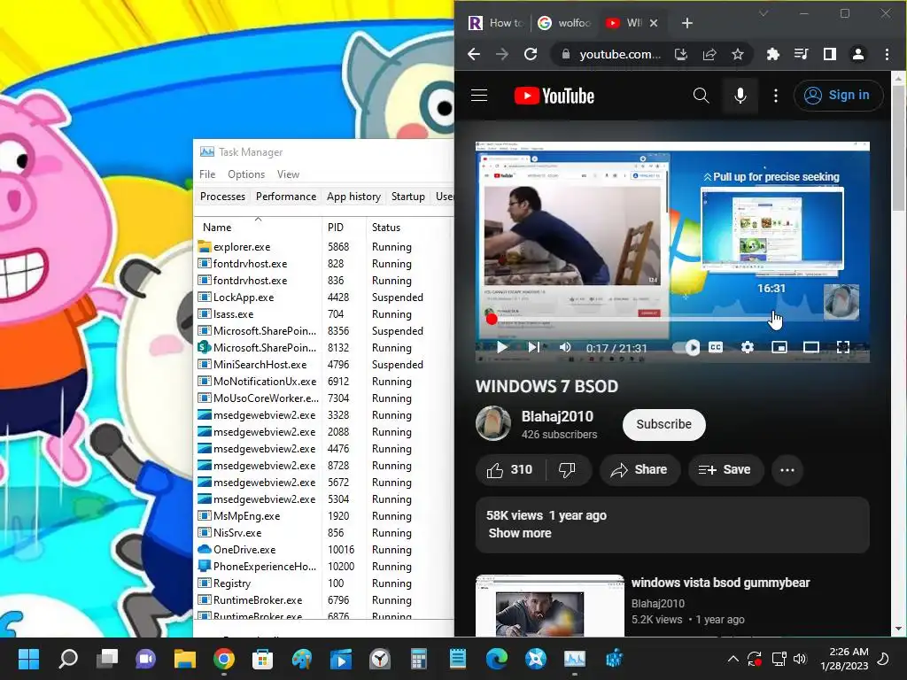The width and height of the screenshot is (907, 680).
Task: Switch to miniplayer mode icon
Action: [x=779, y=347]
